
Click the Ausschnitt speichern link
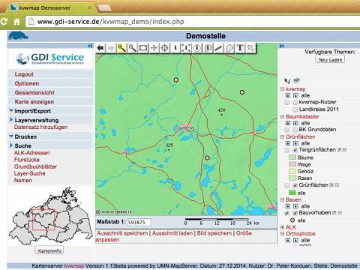click(122, 233)
